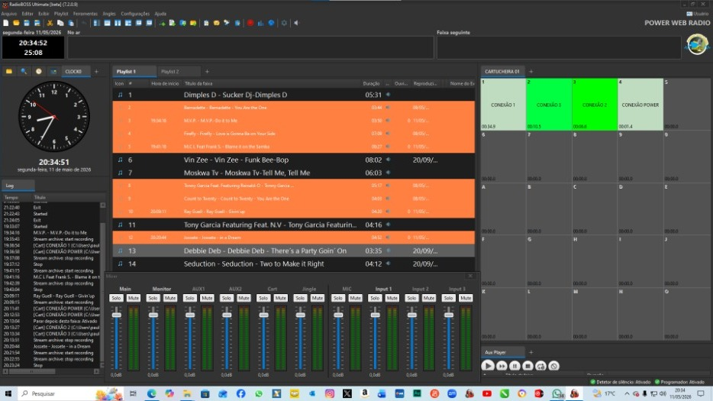This screenshot has width=713, height=401.
Task: Add a new Aux Player tab with plus
Action: (x=531, y=352)
